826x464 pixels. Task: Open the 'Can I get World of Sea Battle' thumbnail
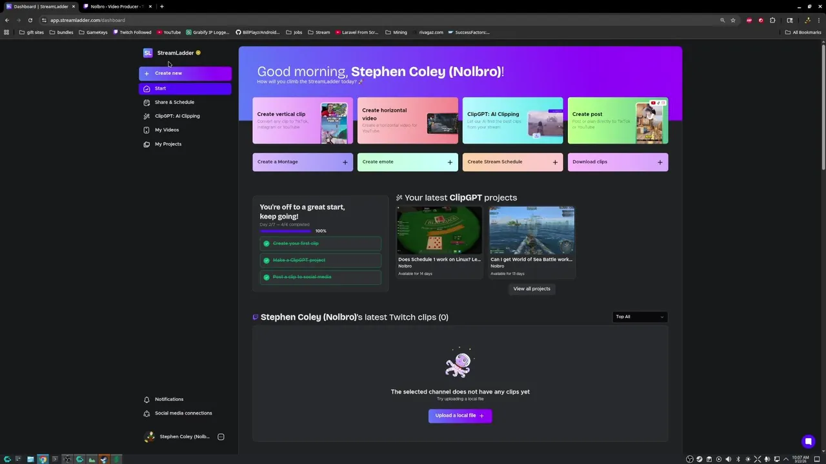pyautogui.click(x=532, y=231)
